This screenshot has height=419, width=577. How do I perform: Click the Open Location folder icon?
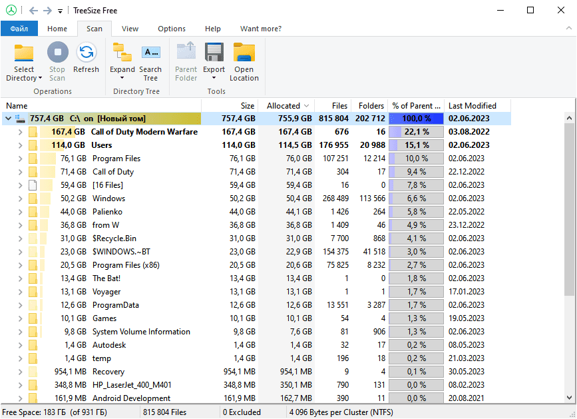click(x=244, y=52)
